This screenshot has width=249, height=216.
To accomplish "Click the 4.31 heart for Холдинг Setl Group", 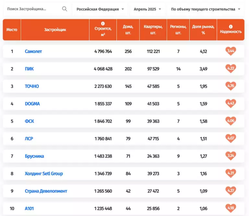I will [x=231, y=173].
